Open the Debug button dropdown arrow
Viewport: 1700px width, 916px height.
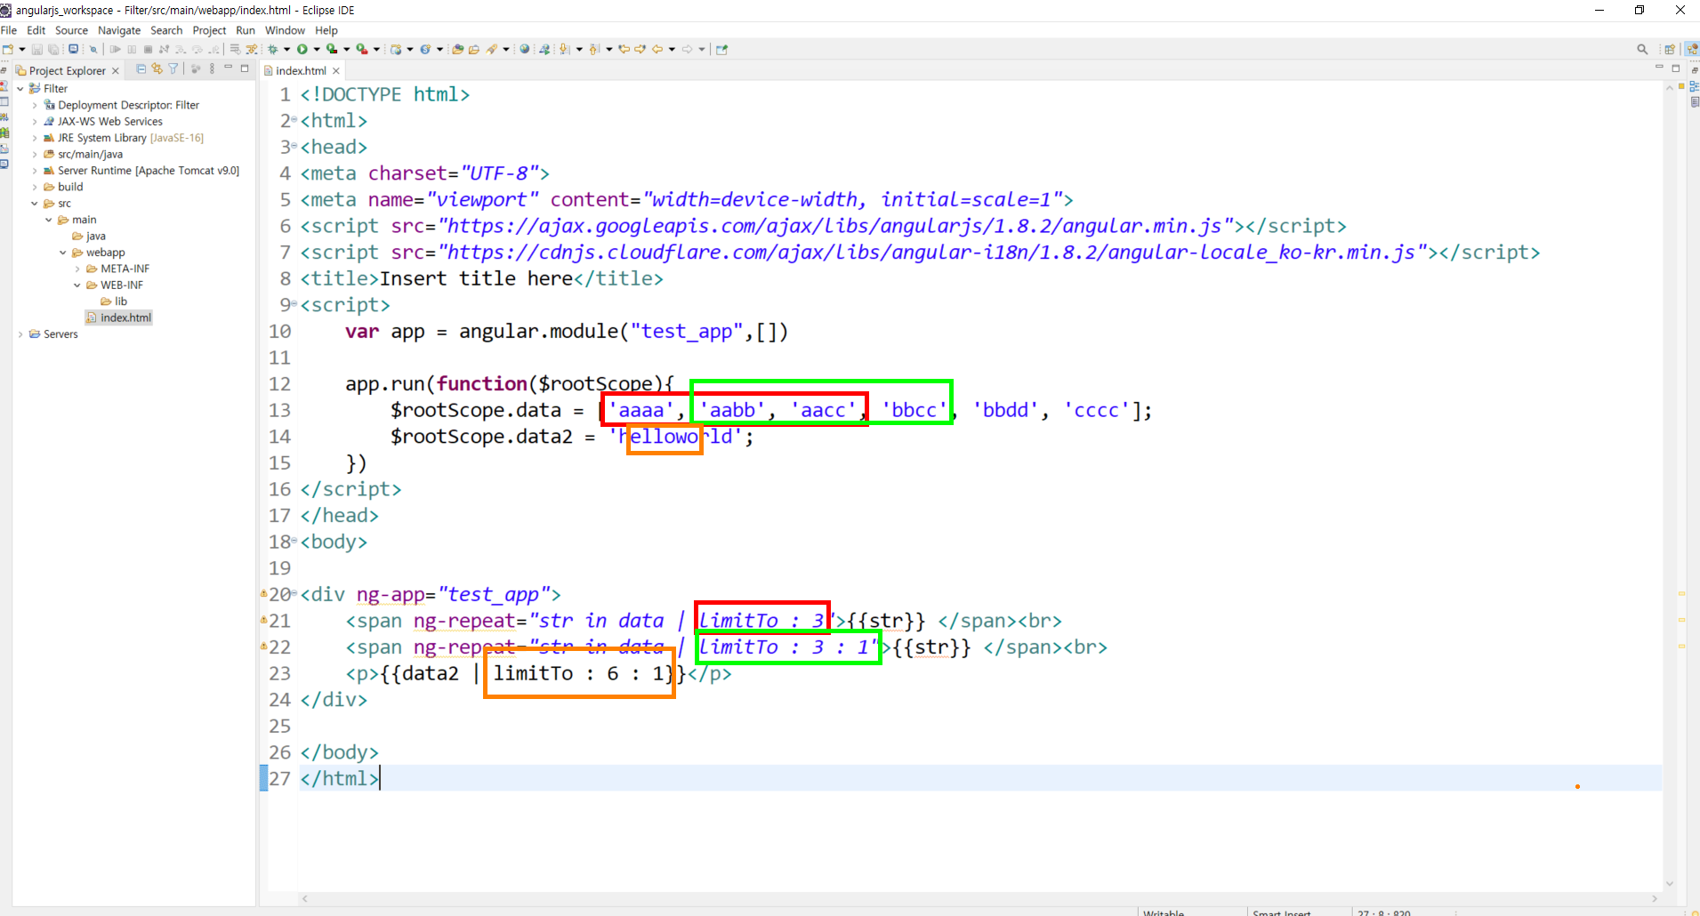point(287,50)
